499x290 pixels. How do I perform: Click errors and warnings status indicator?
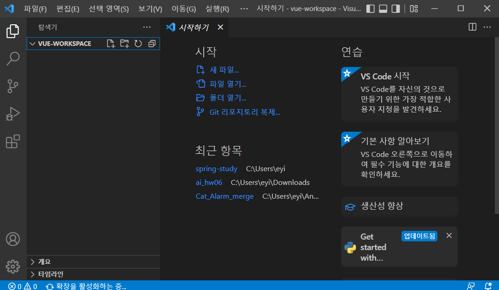pos(23,286)
